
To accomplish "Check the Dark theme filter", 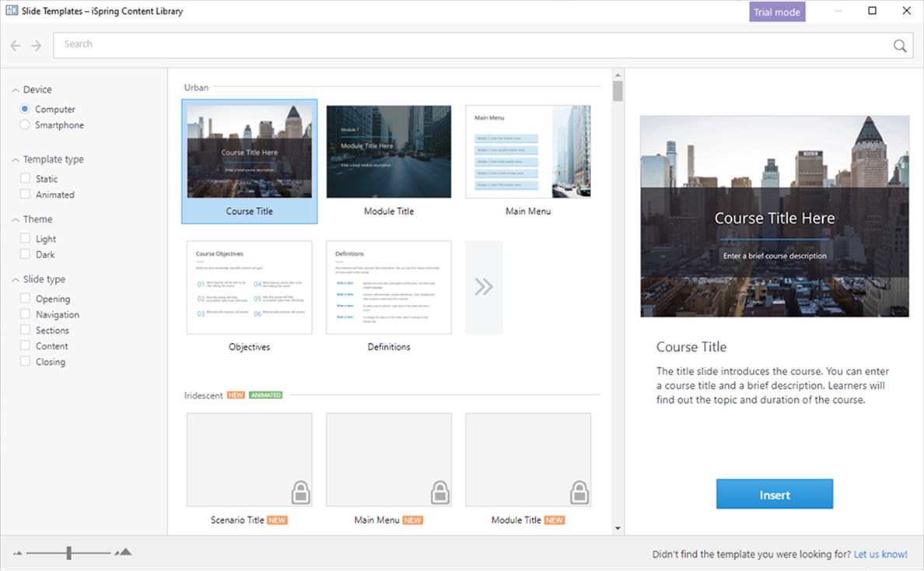I will tap(24, 254).
